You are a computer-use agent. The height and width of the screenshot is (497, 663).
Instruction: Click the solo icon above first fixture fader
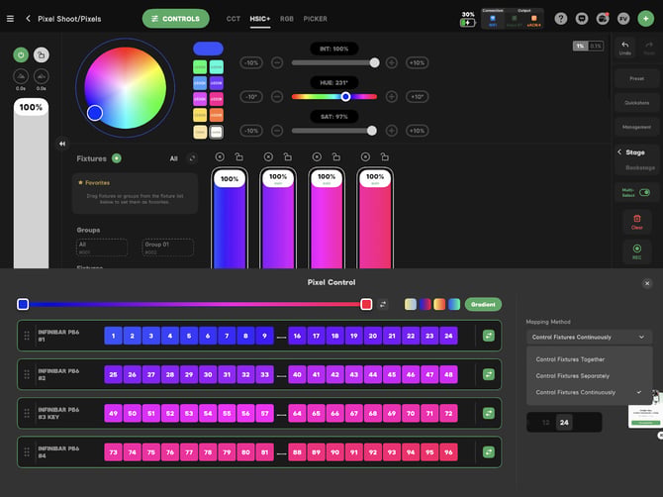coord(220,157)
